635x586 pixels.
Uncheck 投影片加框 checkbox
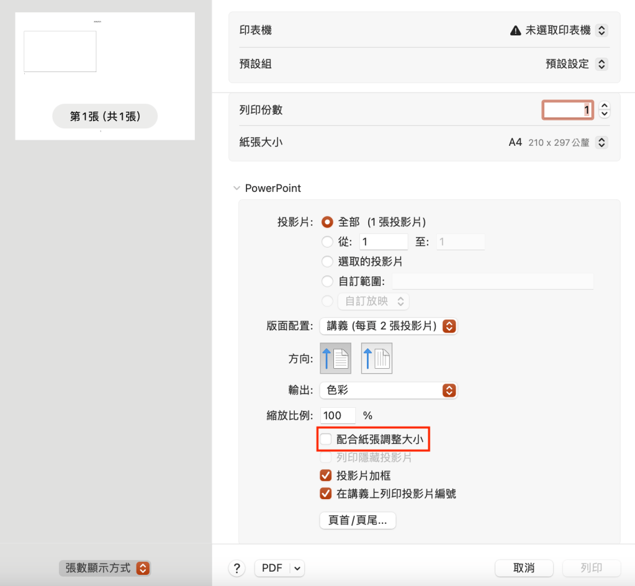326,476
